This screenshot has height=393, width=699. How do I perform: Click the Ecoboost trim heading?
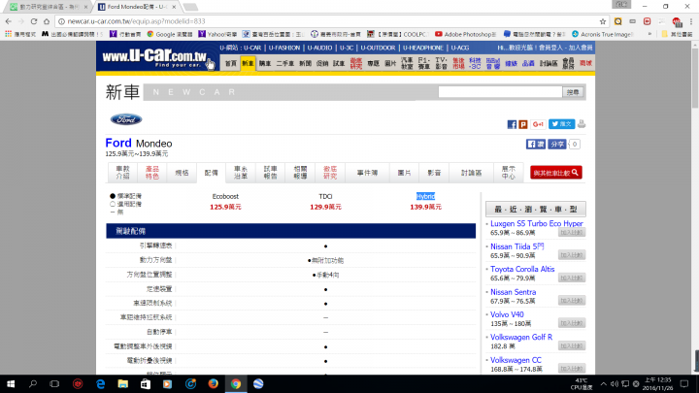(x=225, y=196)
